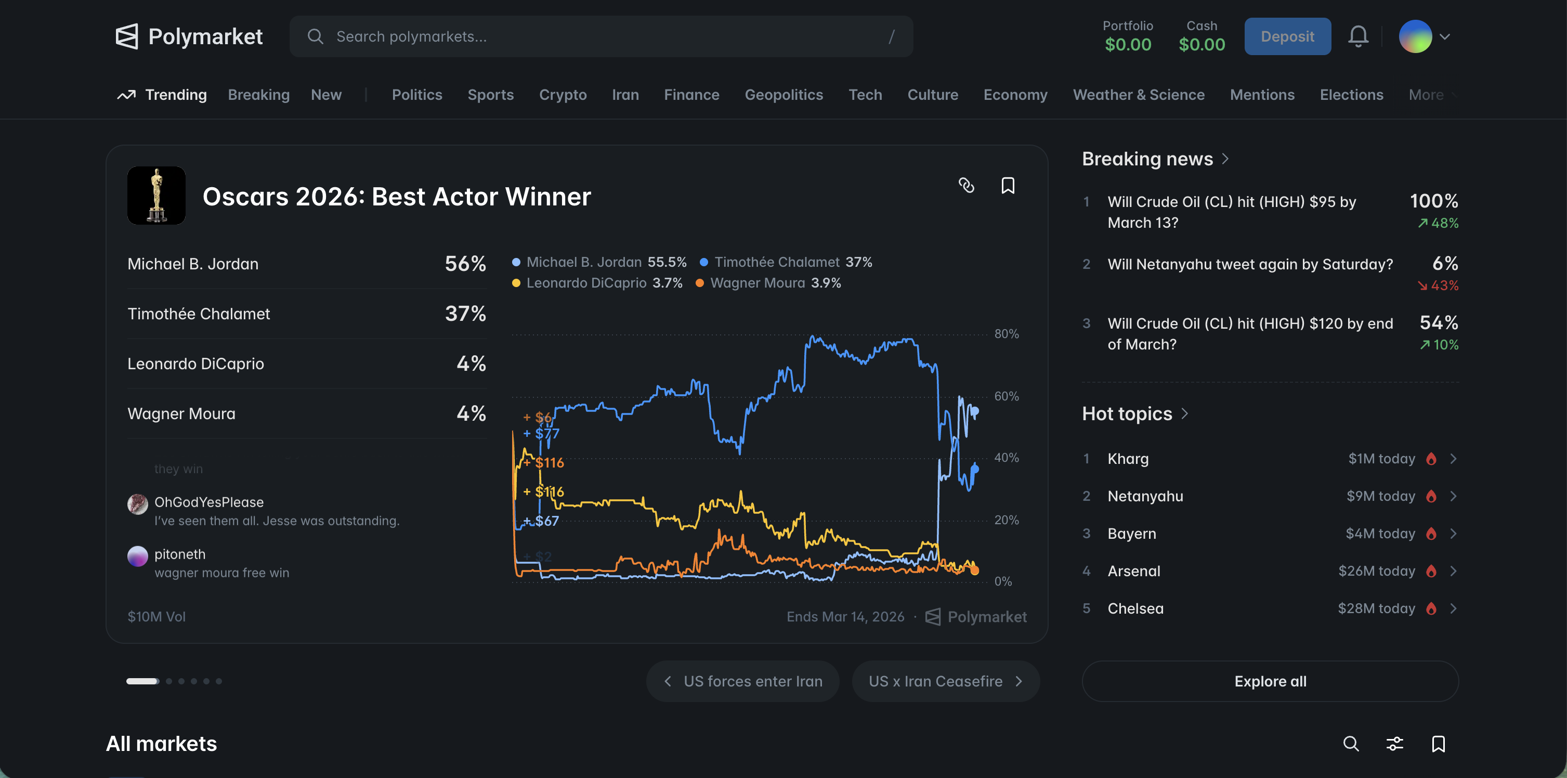Switch to the Politics tab
The height and width of the screenshot is (778, 1567).
416,95
